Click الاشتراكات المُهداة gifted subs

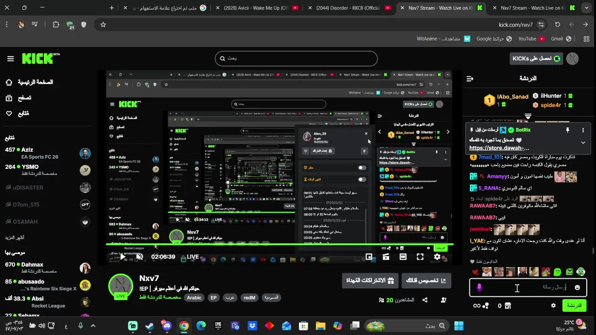pyautogui.click(x=370, y=281)
